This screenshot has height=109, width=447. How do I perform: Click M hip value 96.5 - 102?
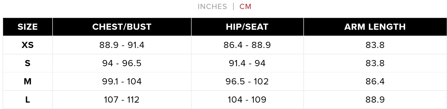point(247,81)
